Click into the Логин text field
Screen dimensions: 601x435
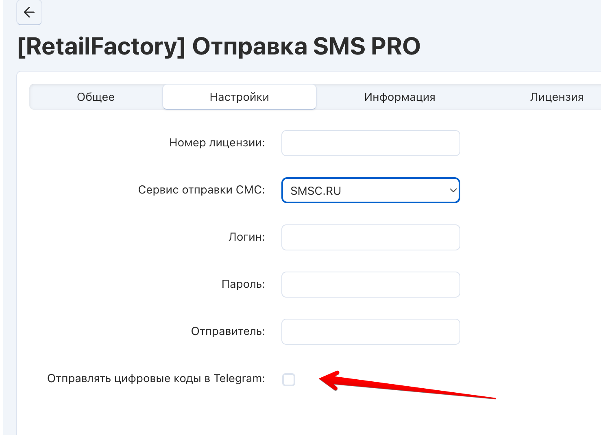[370, 237]
